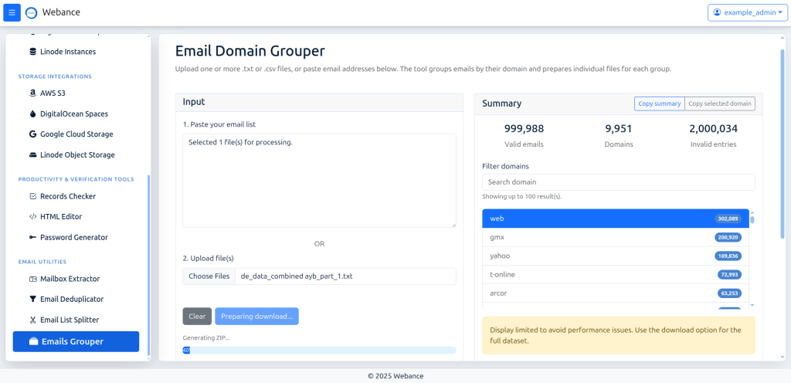
Task: Click the sidebar scrollbar thumb
Action: [148, 266]
